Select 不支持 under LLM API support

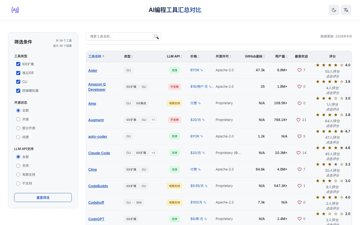click(18, 183)
